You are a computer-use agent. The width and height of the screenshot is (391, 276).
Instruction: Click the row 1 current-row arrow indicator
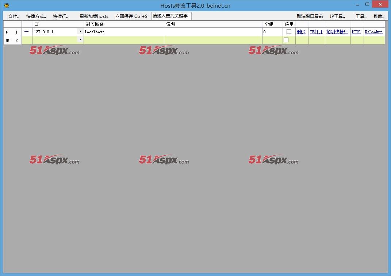[x=7, y=32]
